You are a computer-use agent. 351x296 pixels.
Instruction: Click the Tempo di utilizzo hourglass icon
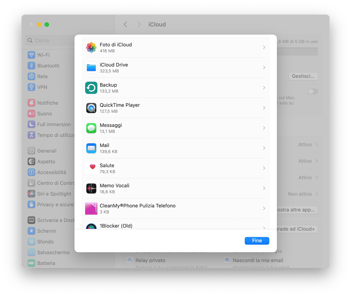pos(31,135)
